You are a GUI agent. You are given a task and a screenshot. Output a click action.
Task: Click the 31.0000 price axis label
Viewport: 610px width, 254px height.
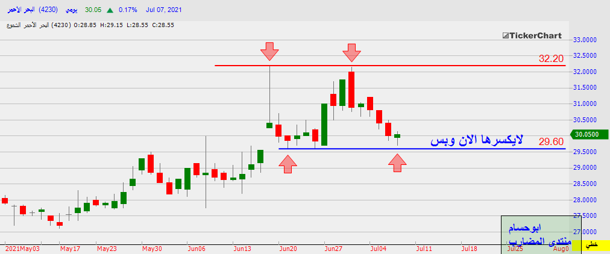585,104
